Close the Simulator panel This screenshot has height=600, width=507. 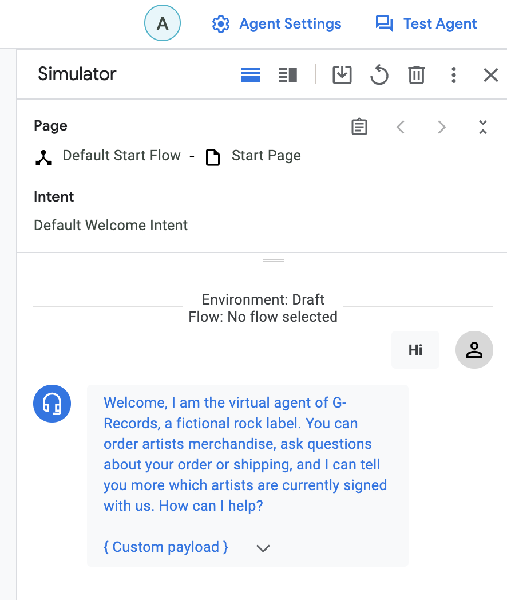(490, 75)
